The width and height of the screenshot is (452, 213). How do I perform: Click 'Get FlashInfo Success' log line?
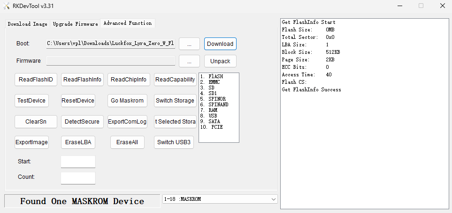coord(311,89)
